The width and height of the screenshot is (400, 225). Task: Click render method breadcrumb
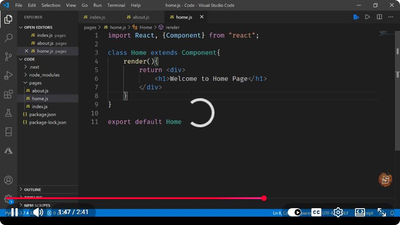coord(169,27)
